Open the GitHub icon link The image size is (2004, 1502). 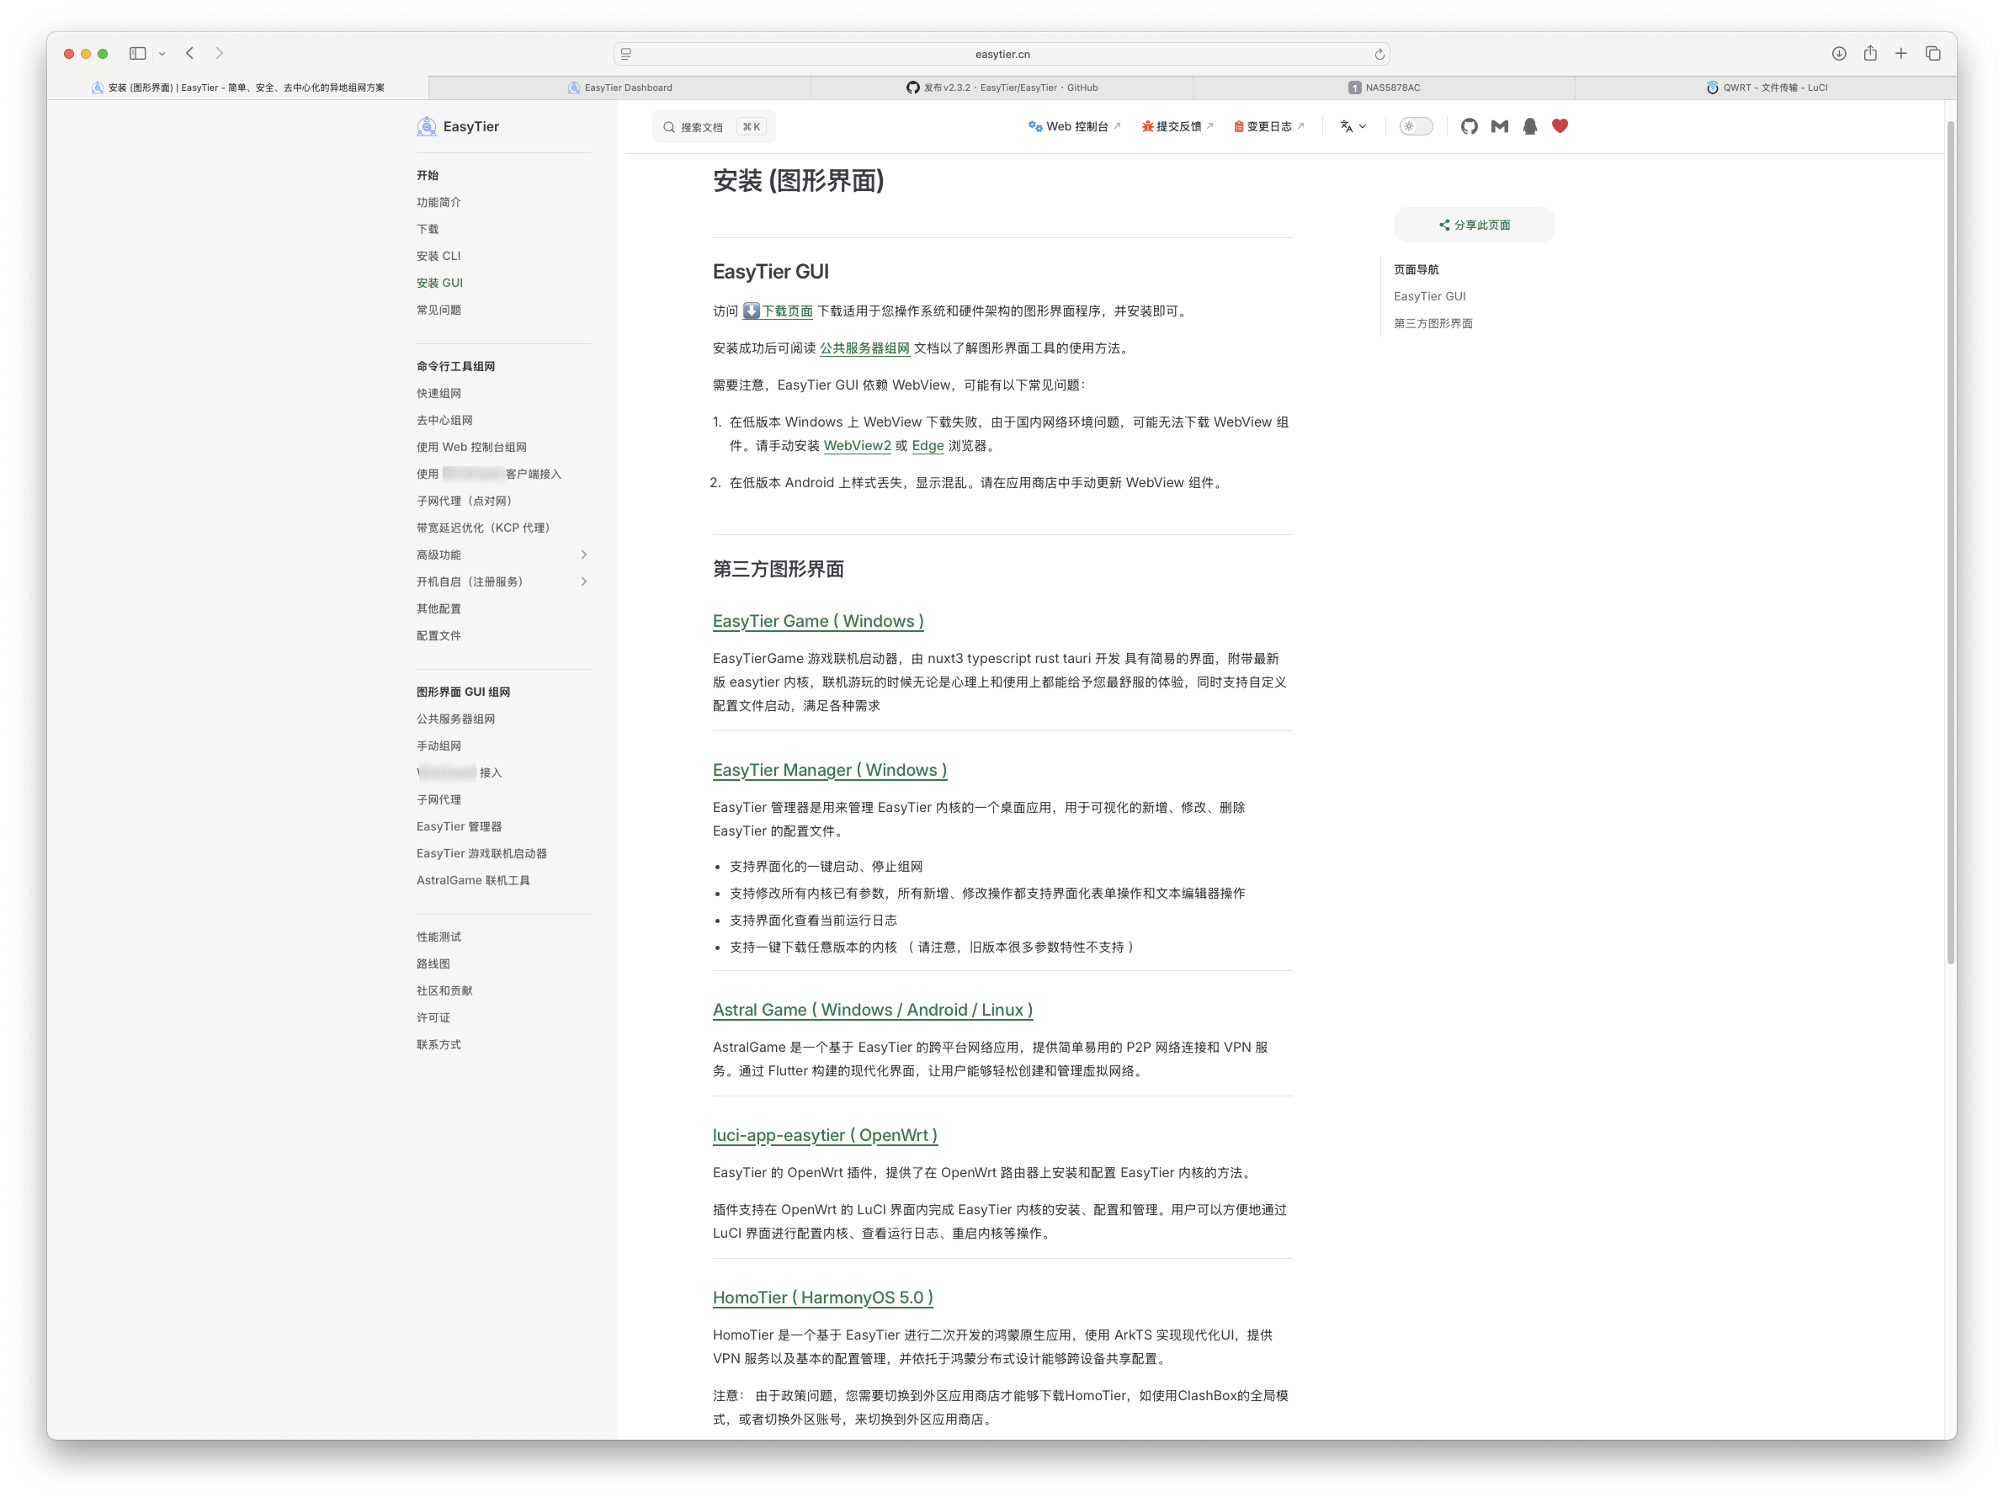point(1469,127)
